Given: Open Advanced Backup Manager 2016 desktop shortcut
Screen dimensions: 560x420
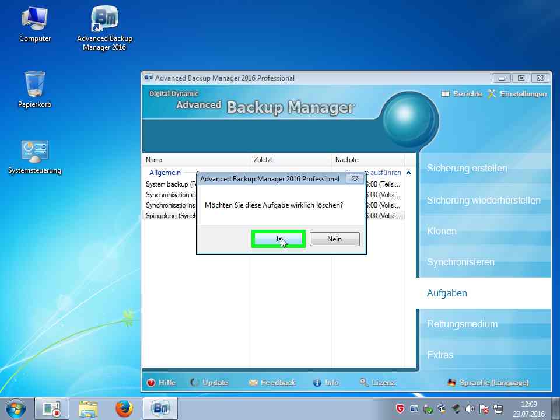Looking at the screenshot, I should (x=104, y=28).
